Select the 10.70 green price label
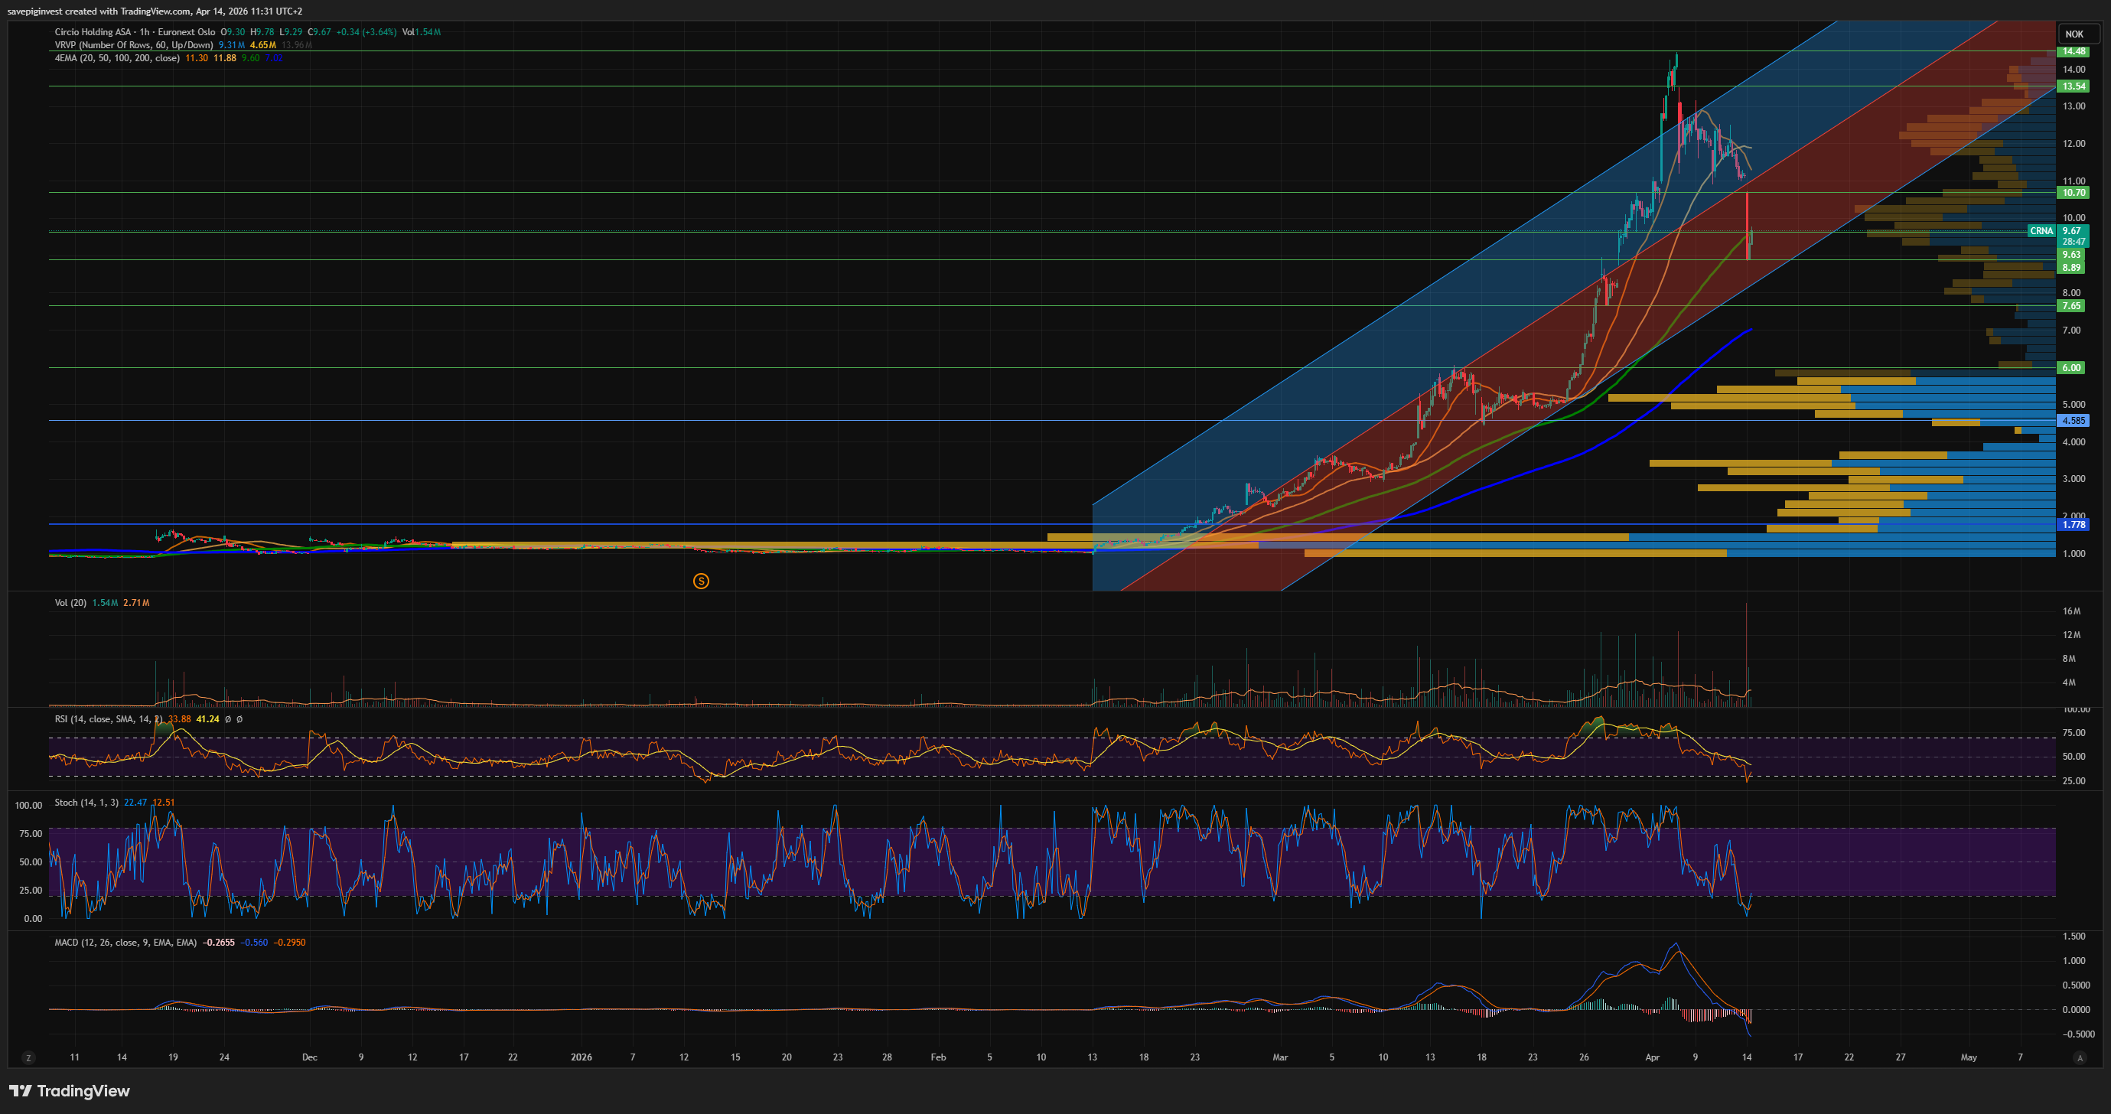The height and width of the screenshot is (1114, 2111). click(x=2074, y=193)
